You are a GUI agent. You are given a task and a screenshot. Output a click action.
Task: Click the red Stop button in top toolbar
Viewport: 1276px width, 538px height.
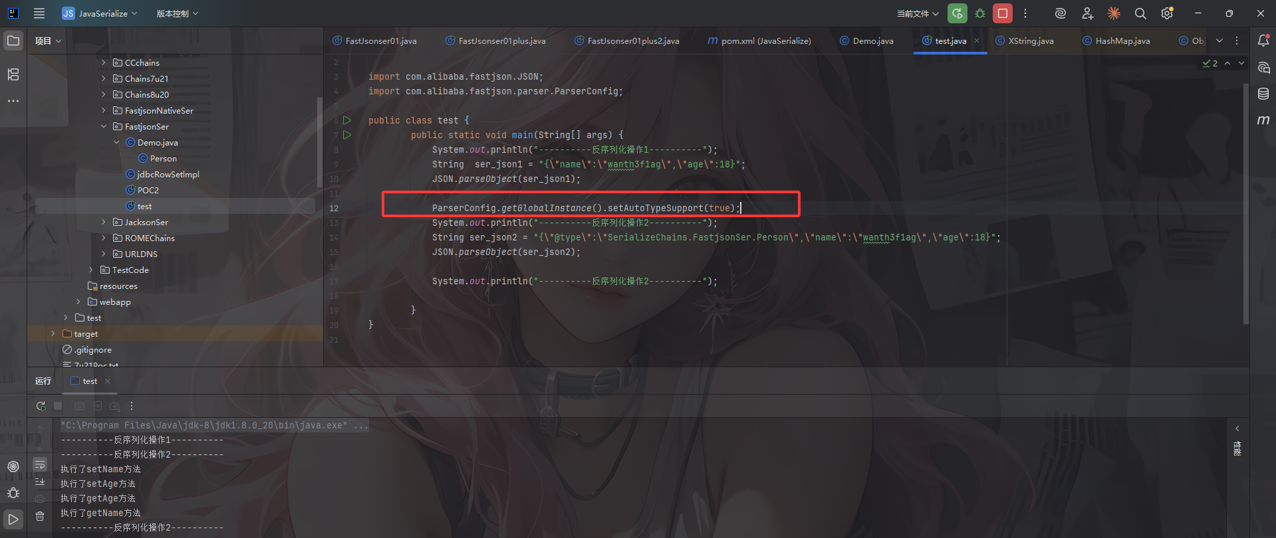[x=1002, y=13]
